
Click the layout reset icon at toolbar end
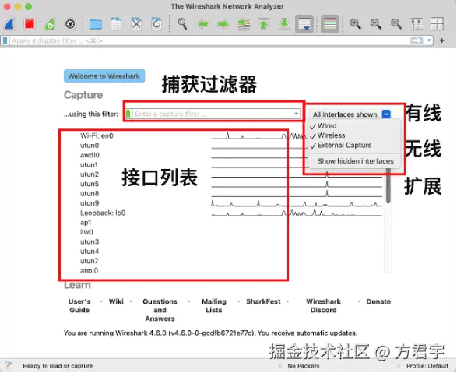tap(437, 24)
